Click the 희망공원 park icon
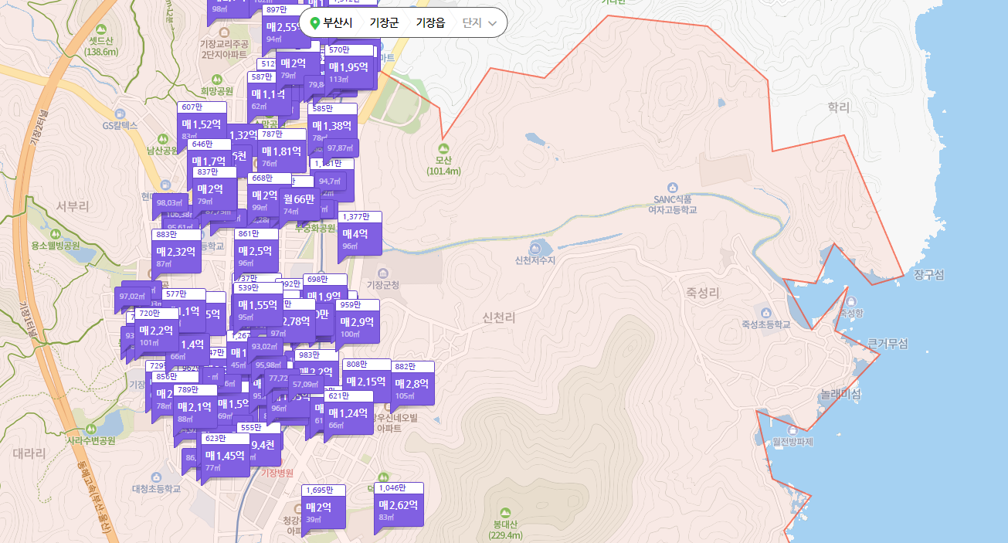 (x=217, y=79)
